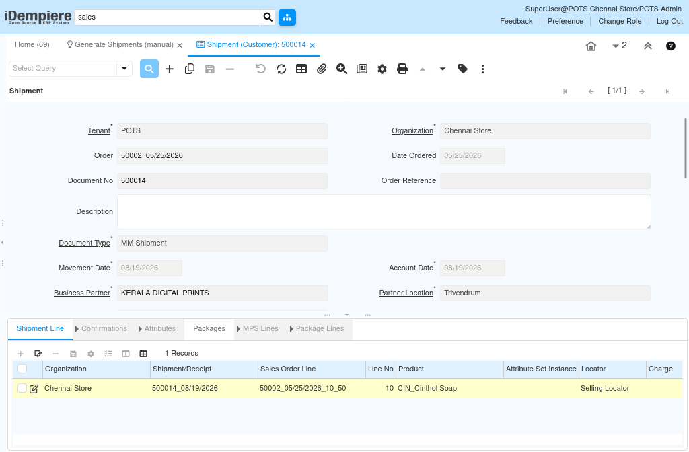
Task: Click the Order field label link
Action: coord(103,156)
